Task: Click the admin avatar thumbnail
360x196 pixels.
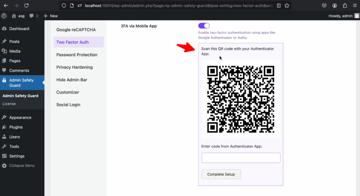Action: pyautogui.click(x=356, y=16)
